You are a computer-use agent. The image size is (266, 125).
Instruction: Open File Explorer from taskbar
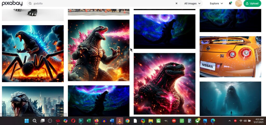coord(151,121)
